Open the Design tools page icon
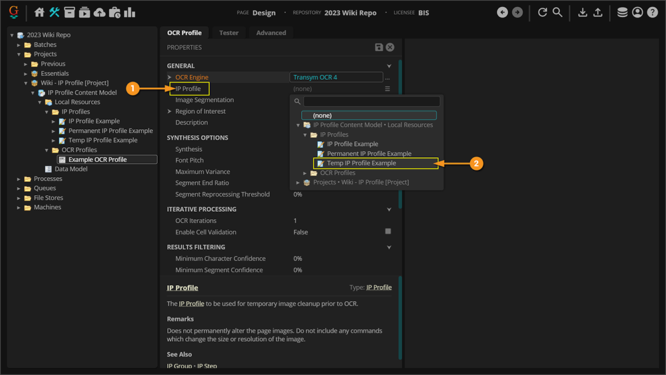 (x=55, y=12)
